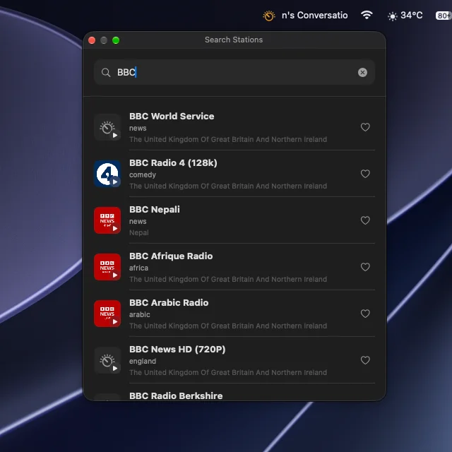This screenshot has width=452, height=452.
Task: Favorite BBC World Service with the heart
Action: tap(365, 127)
